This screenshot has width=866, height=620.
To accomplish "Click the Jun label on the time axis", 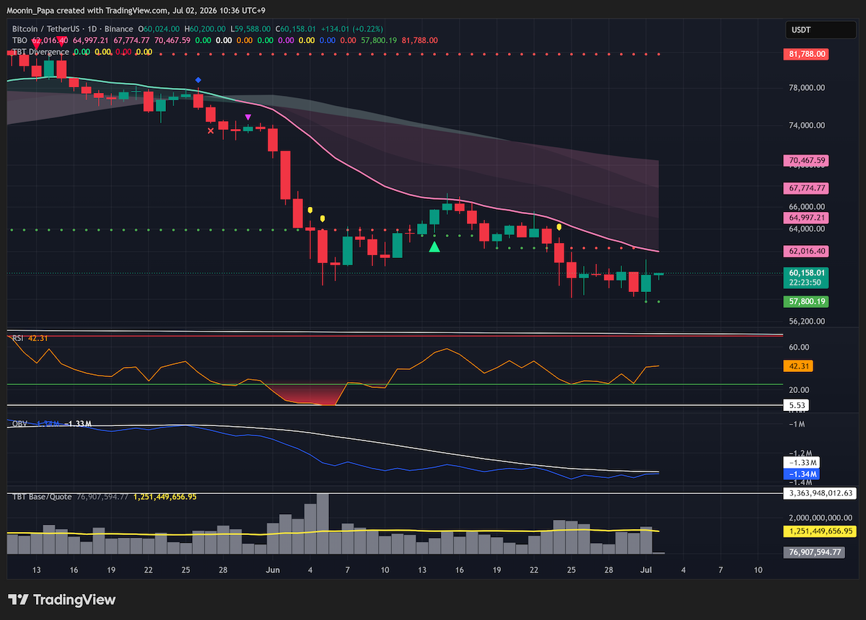I will (274, 570).
